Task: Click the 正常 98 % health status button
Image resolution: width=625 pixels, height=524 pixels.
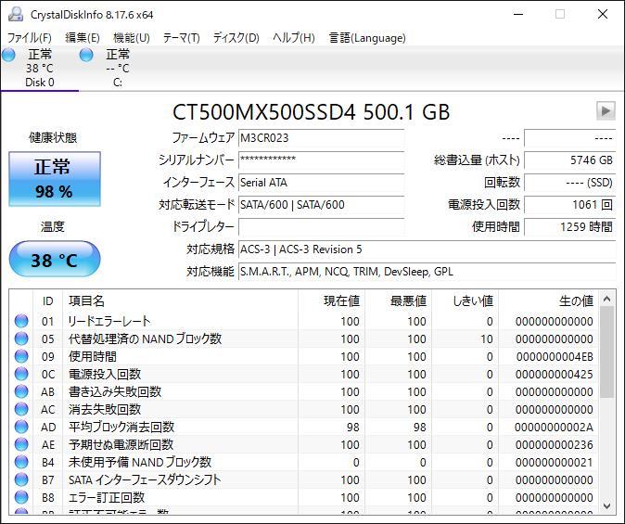Action: [x=55, y=179]
